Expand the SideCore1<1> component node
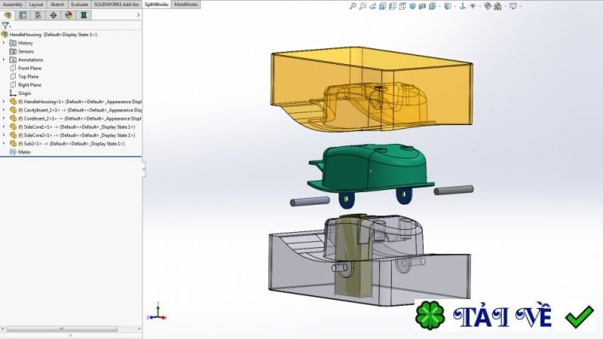The width and height of the screenshot is (603, 339). pos(4,127)
